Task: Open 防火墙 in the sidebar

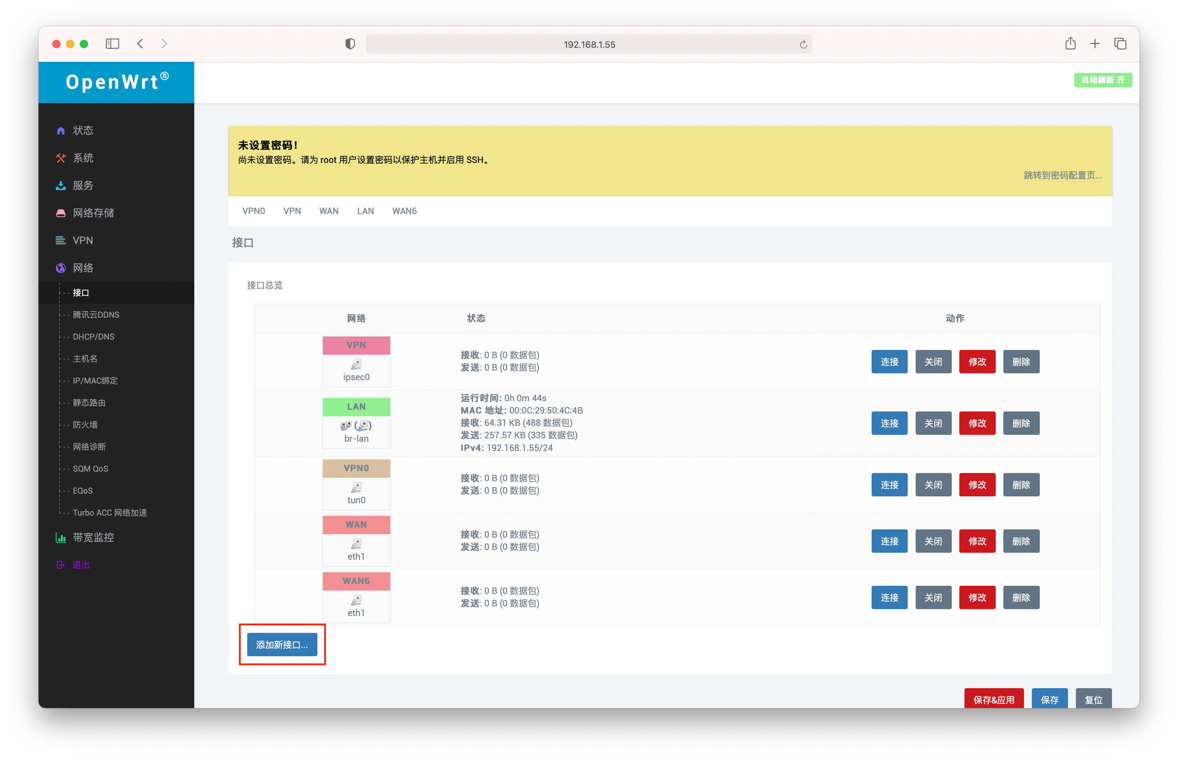Action: point(85,424)
